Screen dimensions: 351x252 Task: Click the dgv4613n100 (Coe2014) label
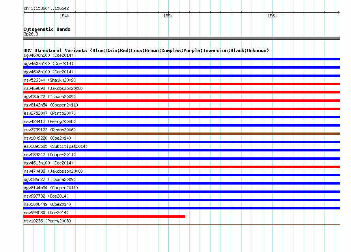click(x=49, y=163)
